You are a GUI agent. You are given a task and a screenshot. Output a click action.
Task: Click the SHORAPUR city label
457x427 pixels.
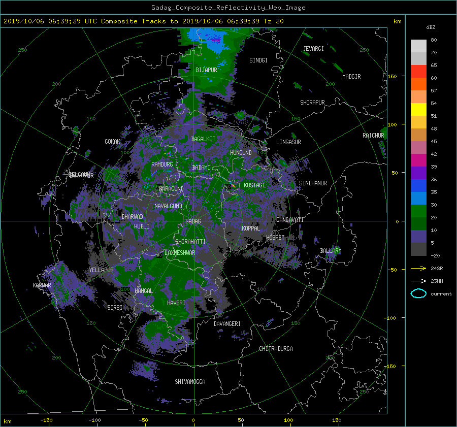312,103
